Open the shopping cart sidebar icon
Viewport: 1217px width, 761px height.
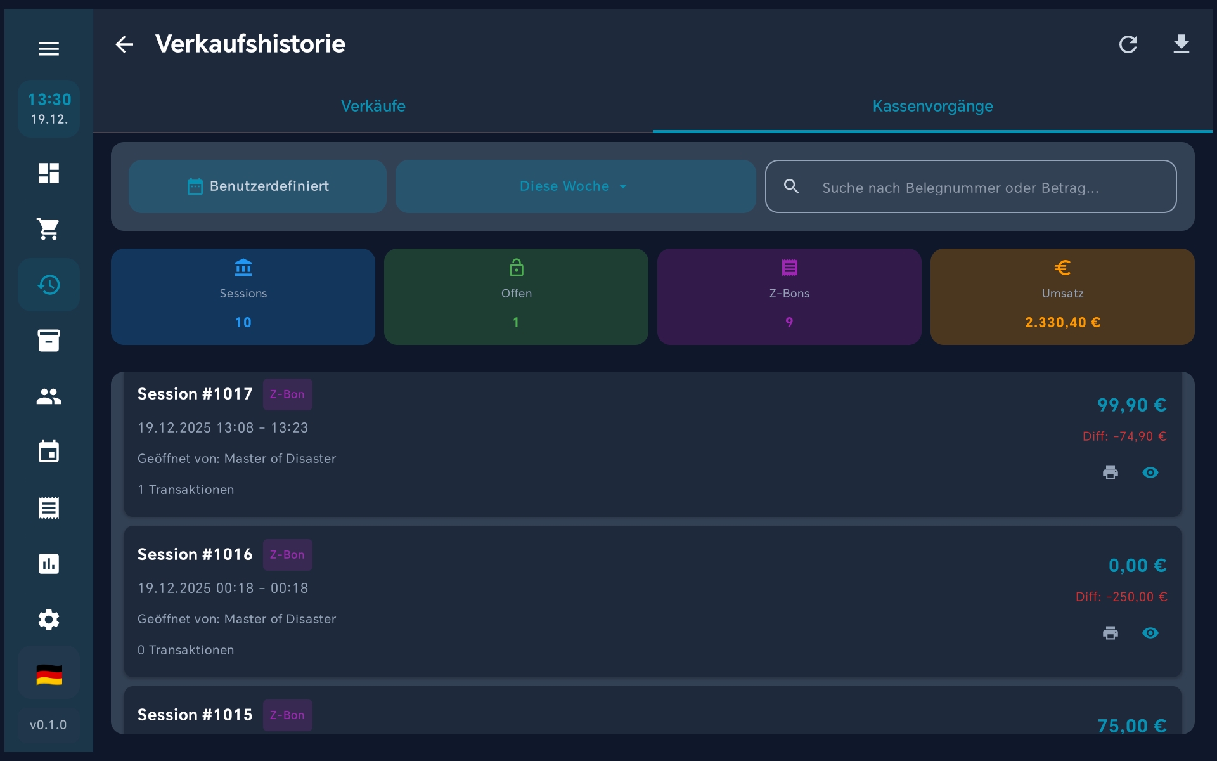(49, 229)
